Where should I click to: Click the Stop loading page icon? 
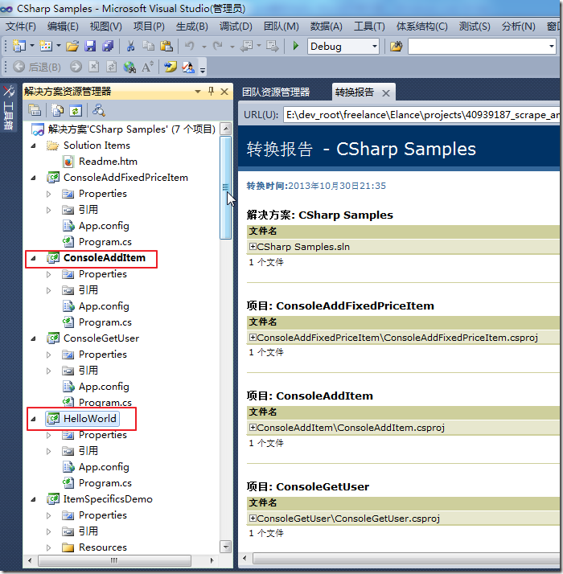[x=94, y=67]
